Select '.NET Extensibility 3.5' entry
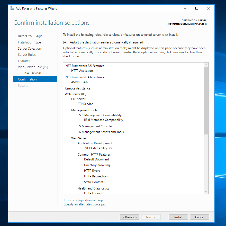226x226 pixels. tap(98, 148)
